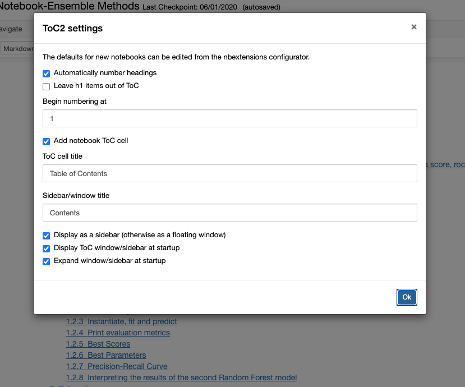Screen dimensions: 465x387
Task: Open Interpreting second Random Forest results link
Action: [192, 378]
